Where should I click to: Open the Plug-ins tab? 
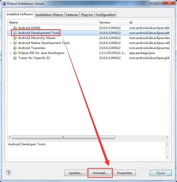pyautogui.click(x=87, y=14)
